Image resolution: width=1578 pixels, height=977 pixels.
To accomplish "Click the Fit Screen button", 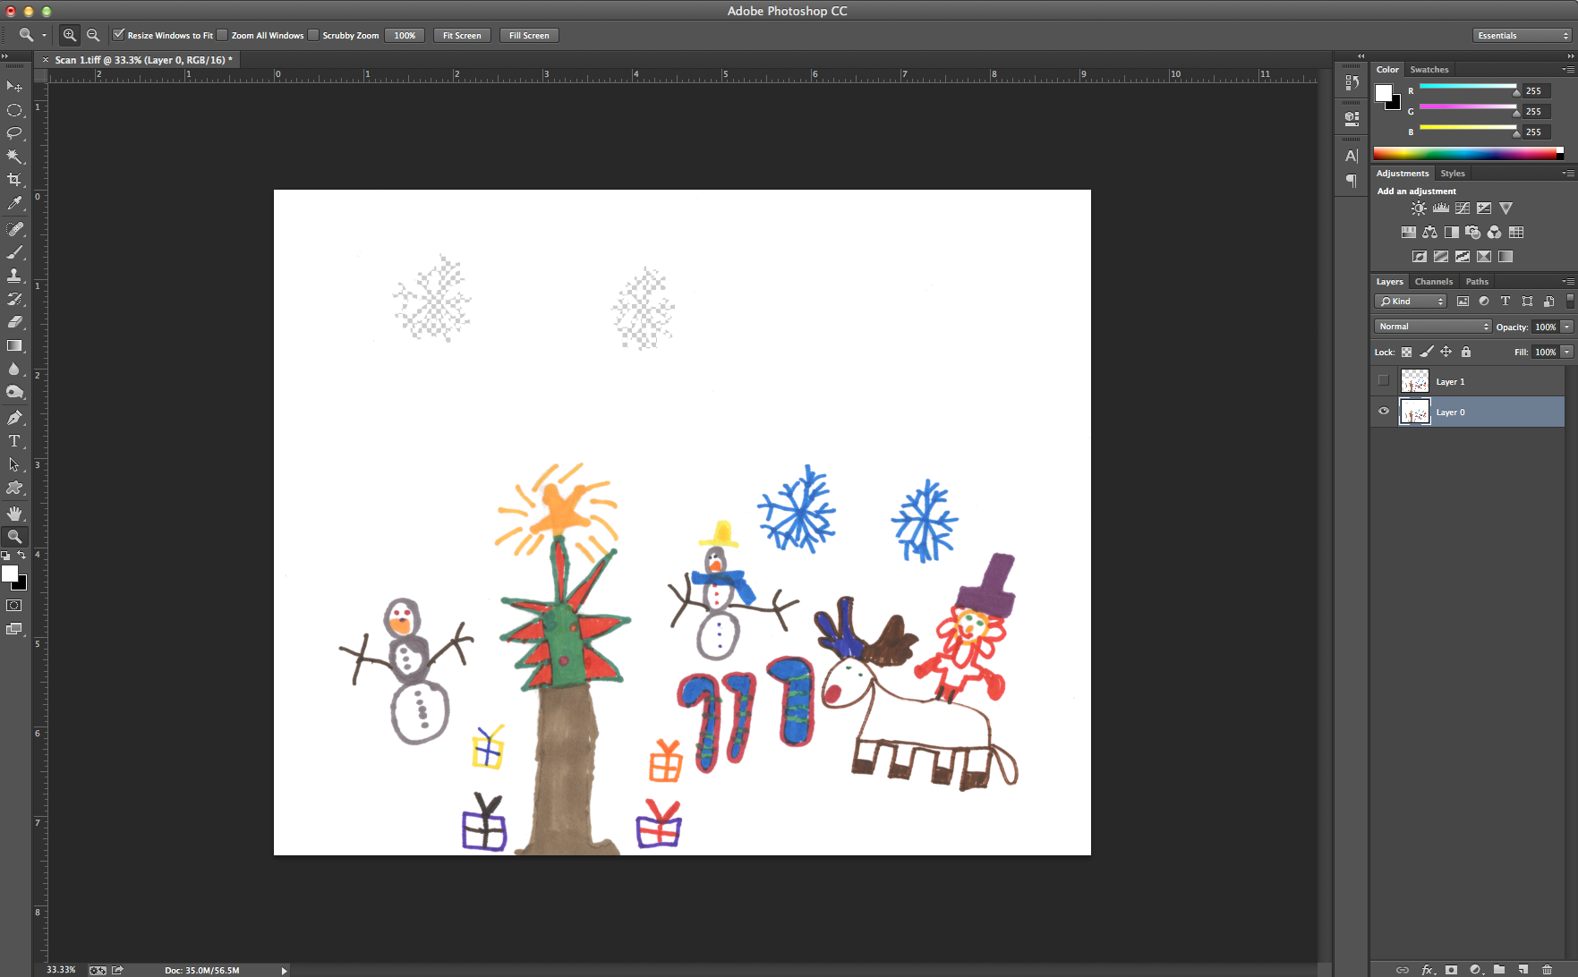I will [x=462, y=36].
